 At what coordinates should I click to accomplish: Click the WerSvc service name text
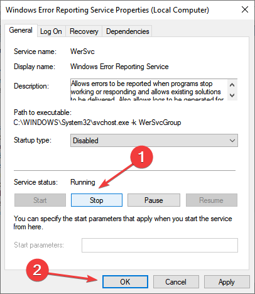click(x=82, y=52)
